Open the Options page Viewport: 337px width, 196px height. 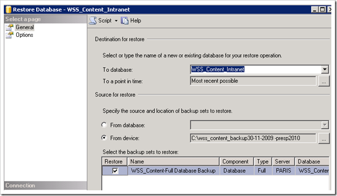pos(24,35)
